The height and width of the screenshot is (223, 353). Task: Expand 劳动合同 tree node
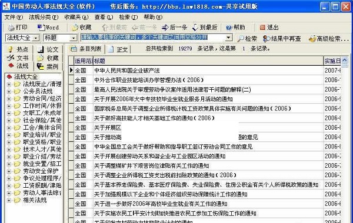point(9,99)
